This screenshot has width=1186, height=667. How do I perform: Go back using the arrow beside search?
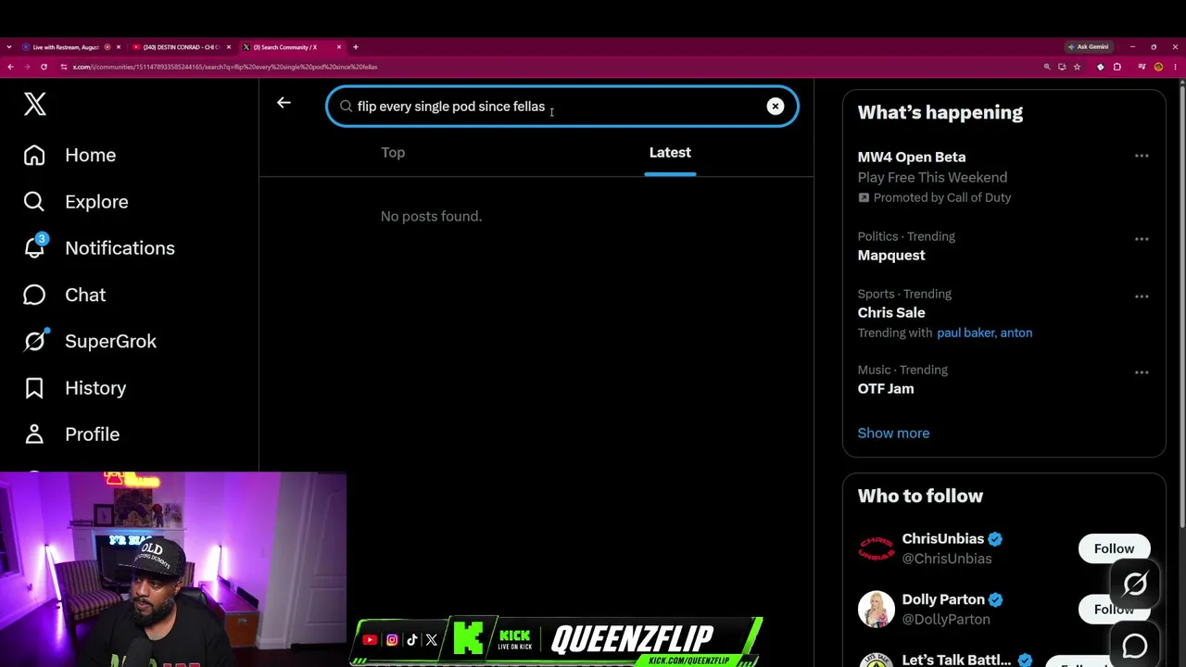(284, 103)
